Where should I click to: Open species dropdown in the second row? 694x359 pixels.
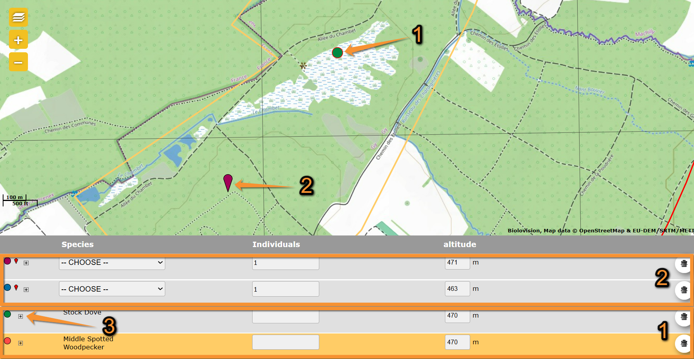[112, 289]
